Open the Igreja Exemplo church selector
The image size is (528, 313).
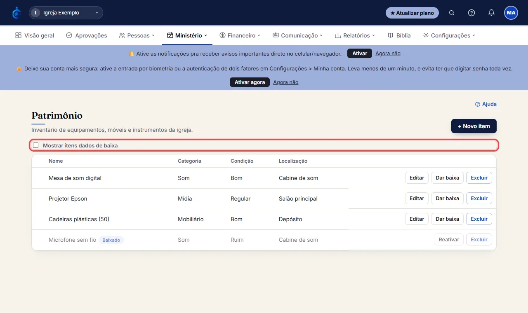66,13
